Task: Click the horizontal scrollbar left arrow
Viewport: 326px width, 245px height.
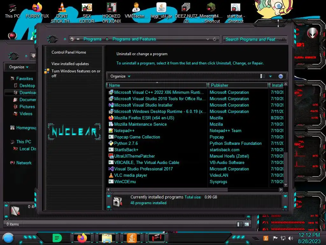Action: click(108, 189)
